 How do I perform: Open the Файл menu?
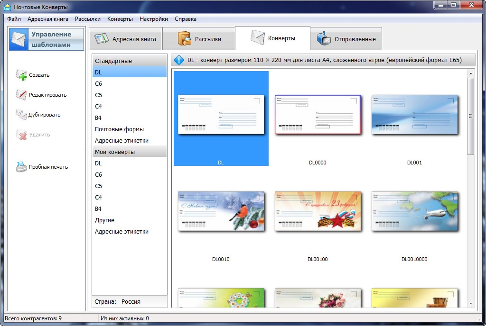tap(14, 19)
